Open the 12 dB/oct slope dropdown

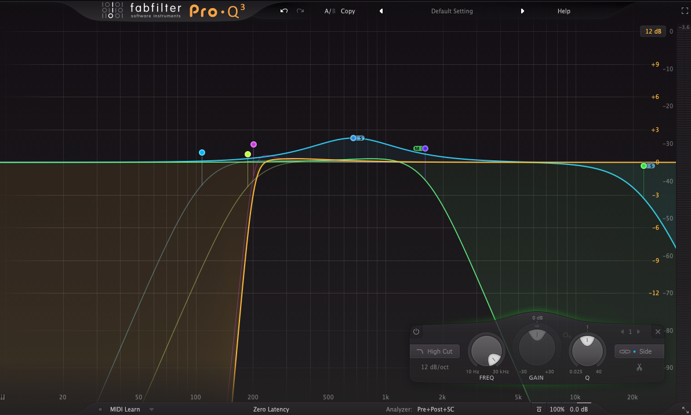click(435, 367)
